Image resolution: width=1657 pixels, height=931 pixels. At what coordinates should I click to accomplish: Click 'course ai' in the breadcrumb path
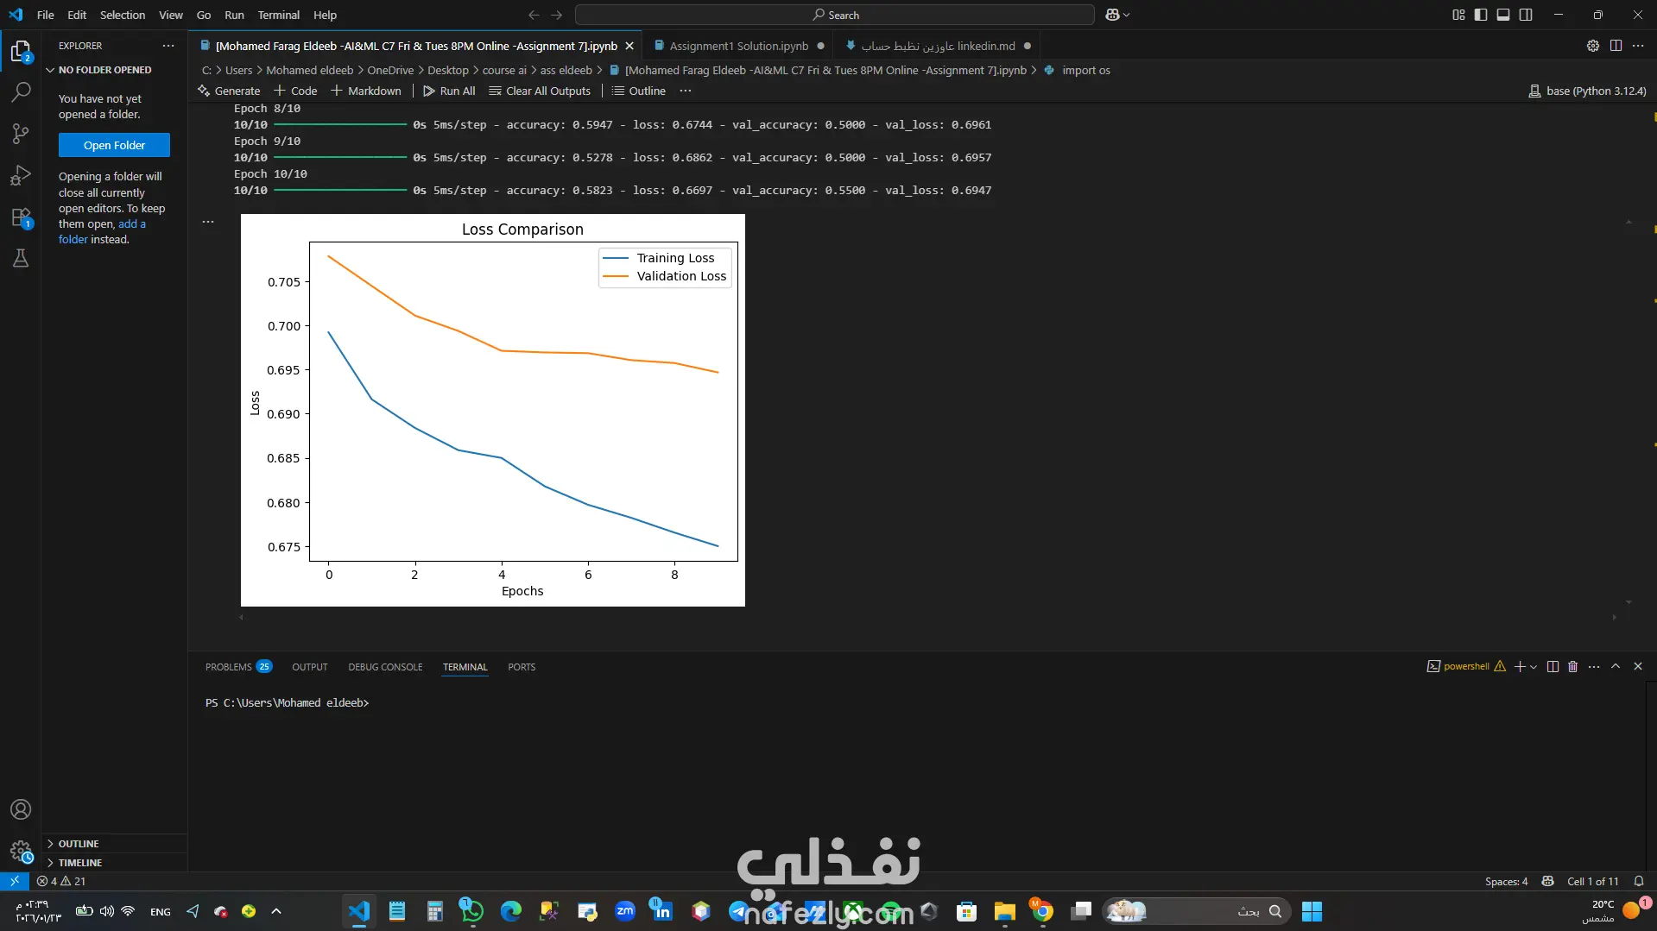tap(504, 70)
